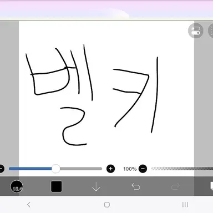
Task: Open the brush size preview circle
Action: click(17, 186)
